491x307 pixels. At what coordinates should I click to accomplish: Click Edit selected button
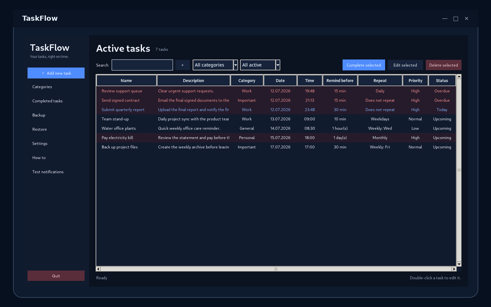[405, 65]
